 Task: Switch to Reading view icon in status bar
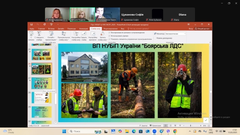tap(175, 126)
